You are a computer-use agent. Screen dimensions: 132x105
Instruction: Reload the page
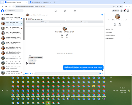10,6
